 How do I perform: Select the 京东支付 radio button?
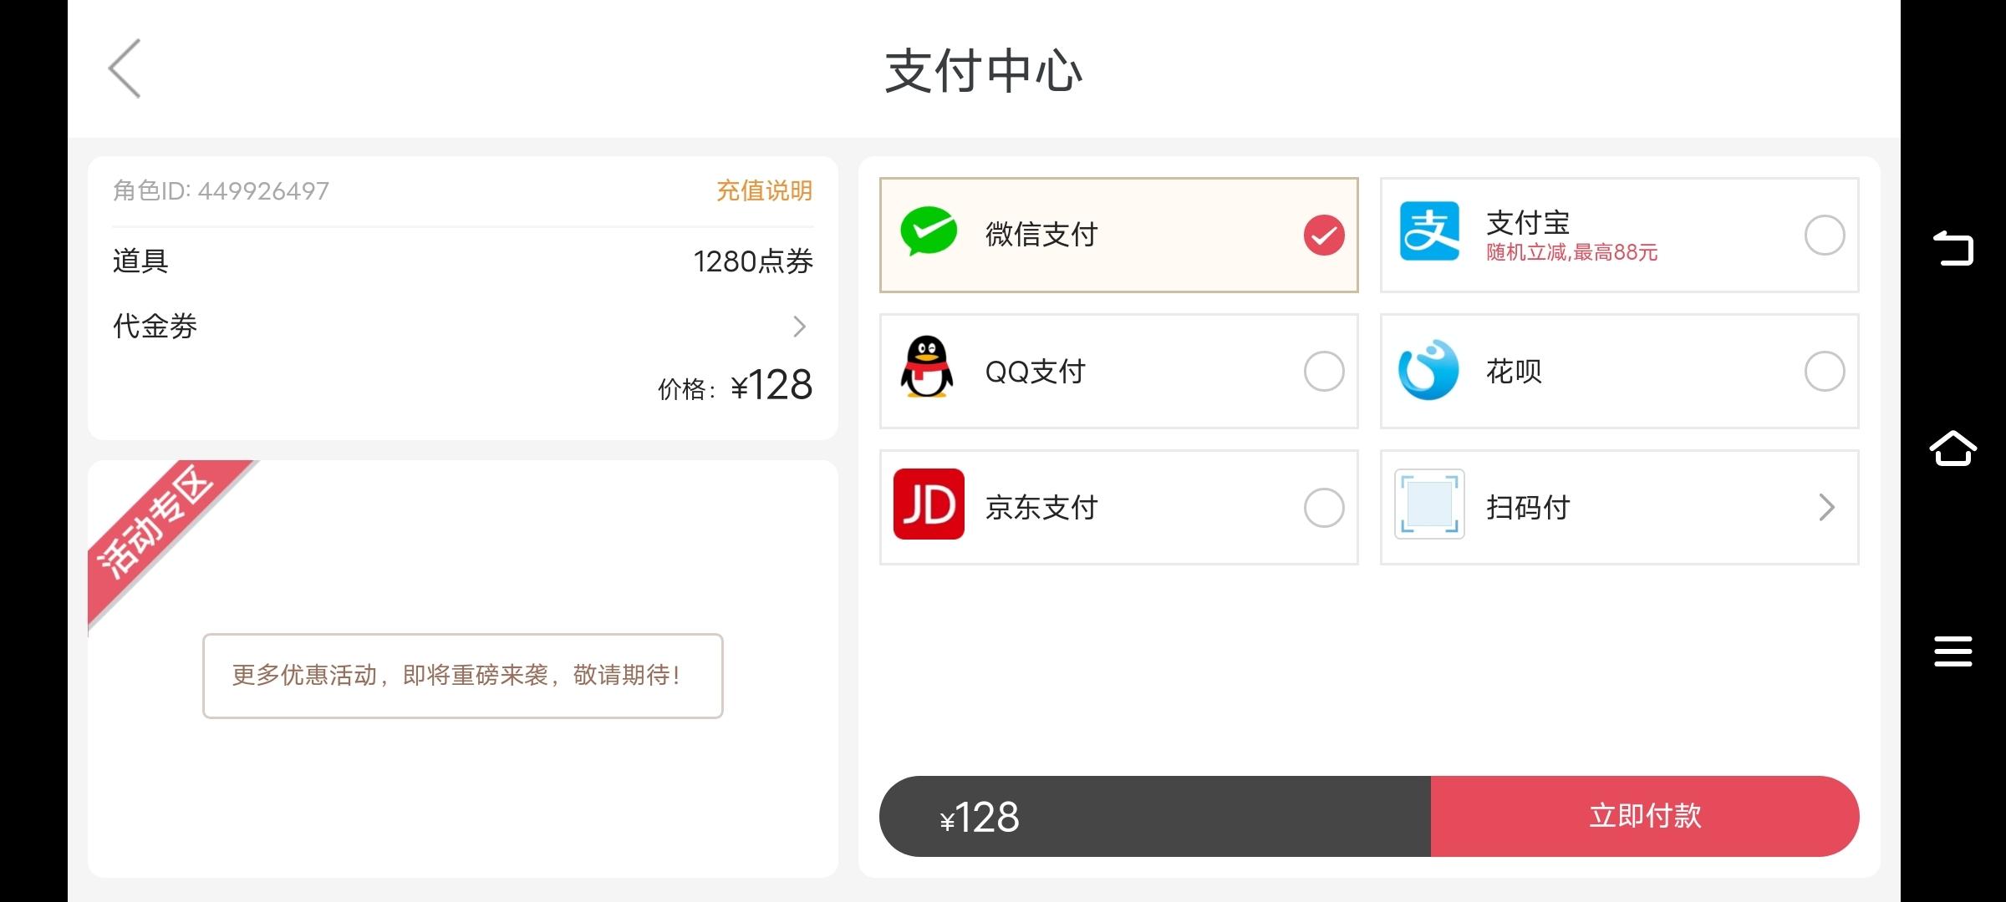[x=1324, y=508]
